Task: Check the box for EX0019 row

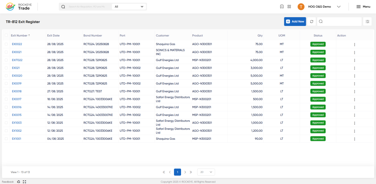Action: tap(6, 84)
